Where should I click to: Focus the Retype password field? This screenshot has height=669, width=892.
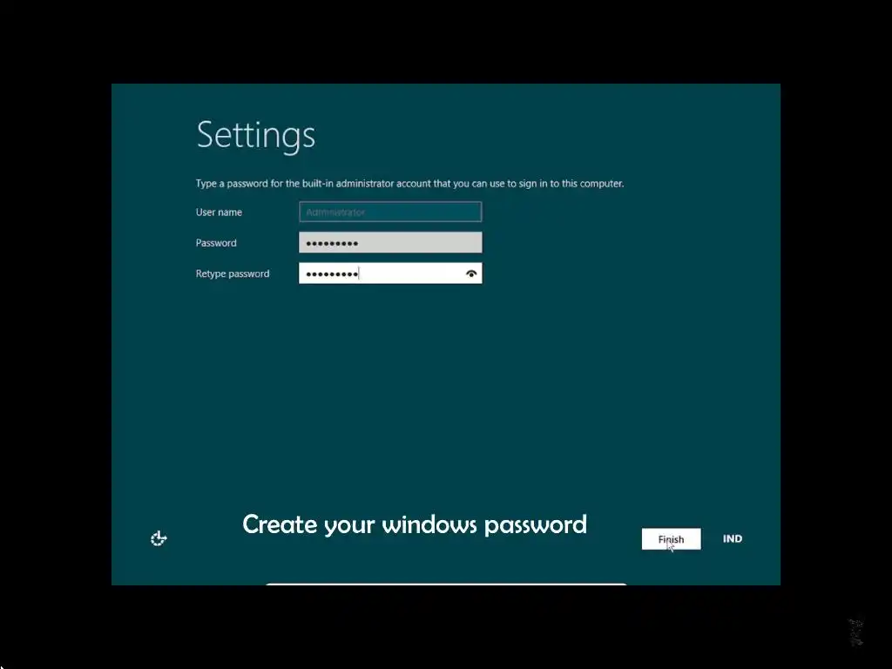[x=390, y=273]
